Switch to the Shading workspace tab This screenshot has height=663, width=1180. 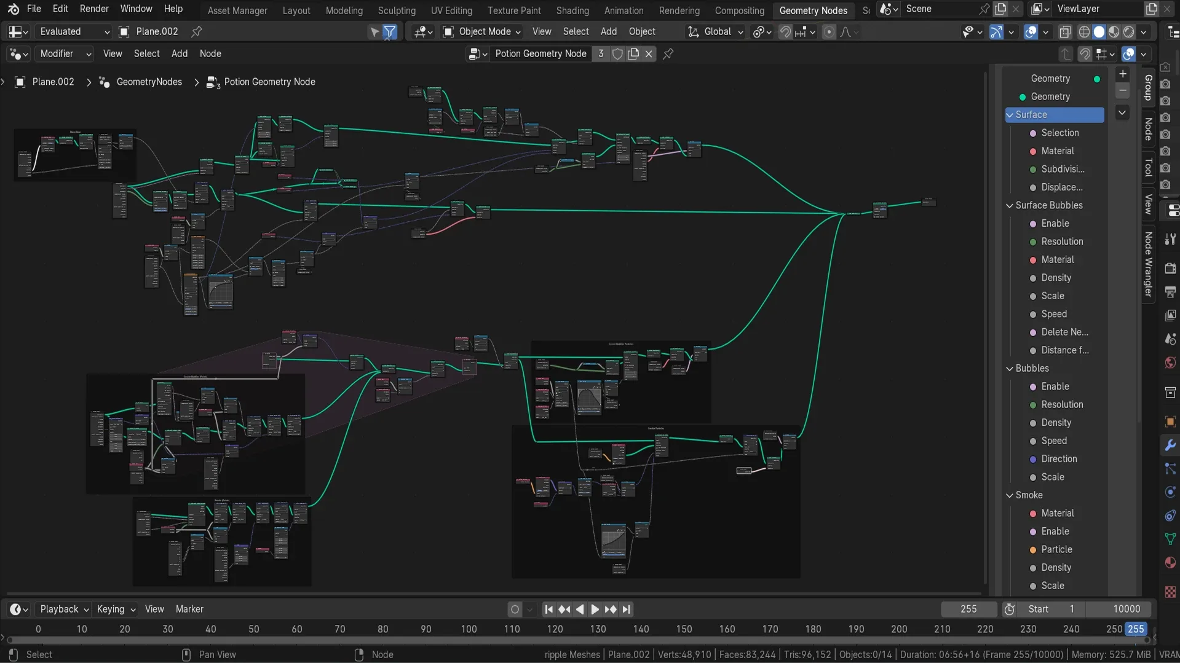[572, 10]
